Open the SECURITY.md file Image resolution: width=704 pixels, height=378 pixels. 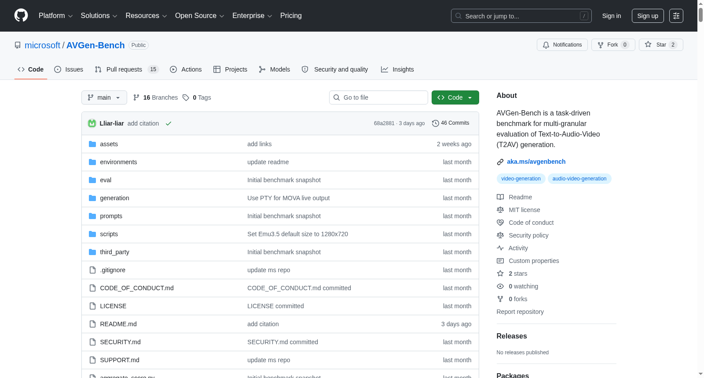coord(120,342)
